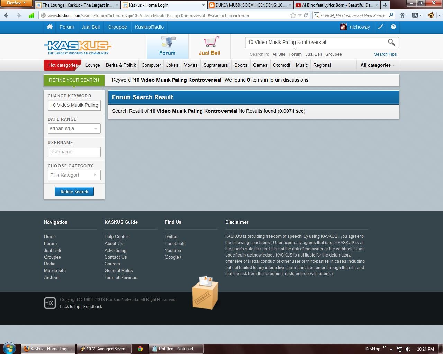Open new tab with plus button
Screen dimensions: 443x354
[x=385, y=5]
